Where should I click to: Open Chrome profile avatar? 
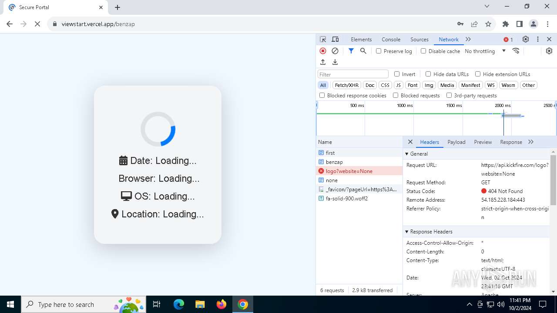pyautogui.click(x=534, y=24)
